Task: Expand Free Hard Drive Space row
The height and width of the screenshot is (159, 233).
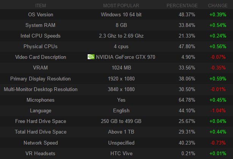Action: [41, 121]
